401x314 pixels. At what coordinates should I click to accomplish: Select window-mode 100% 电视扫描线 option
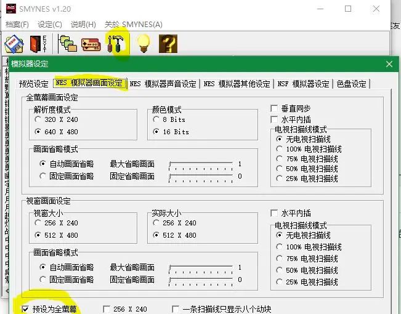pyautogui.click(x=309, y=247)
